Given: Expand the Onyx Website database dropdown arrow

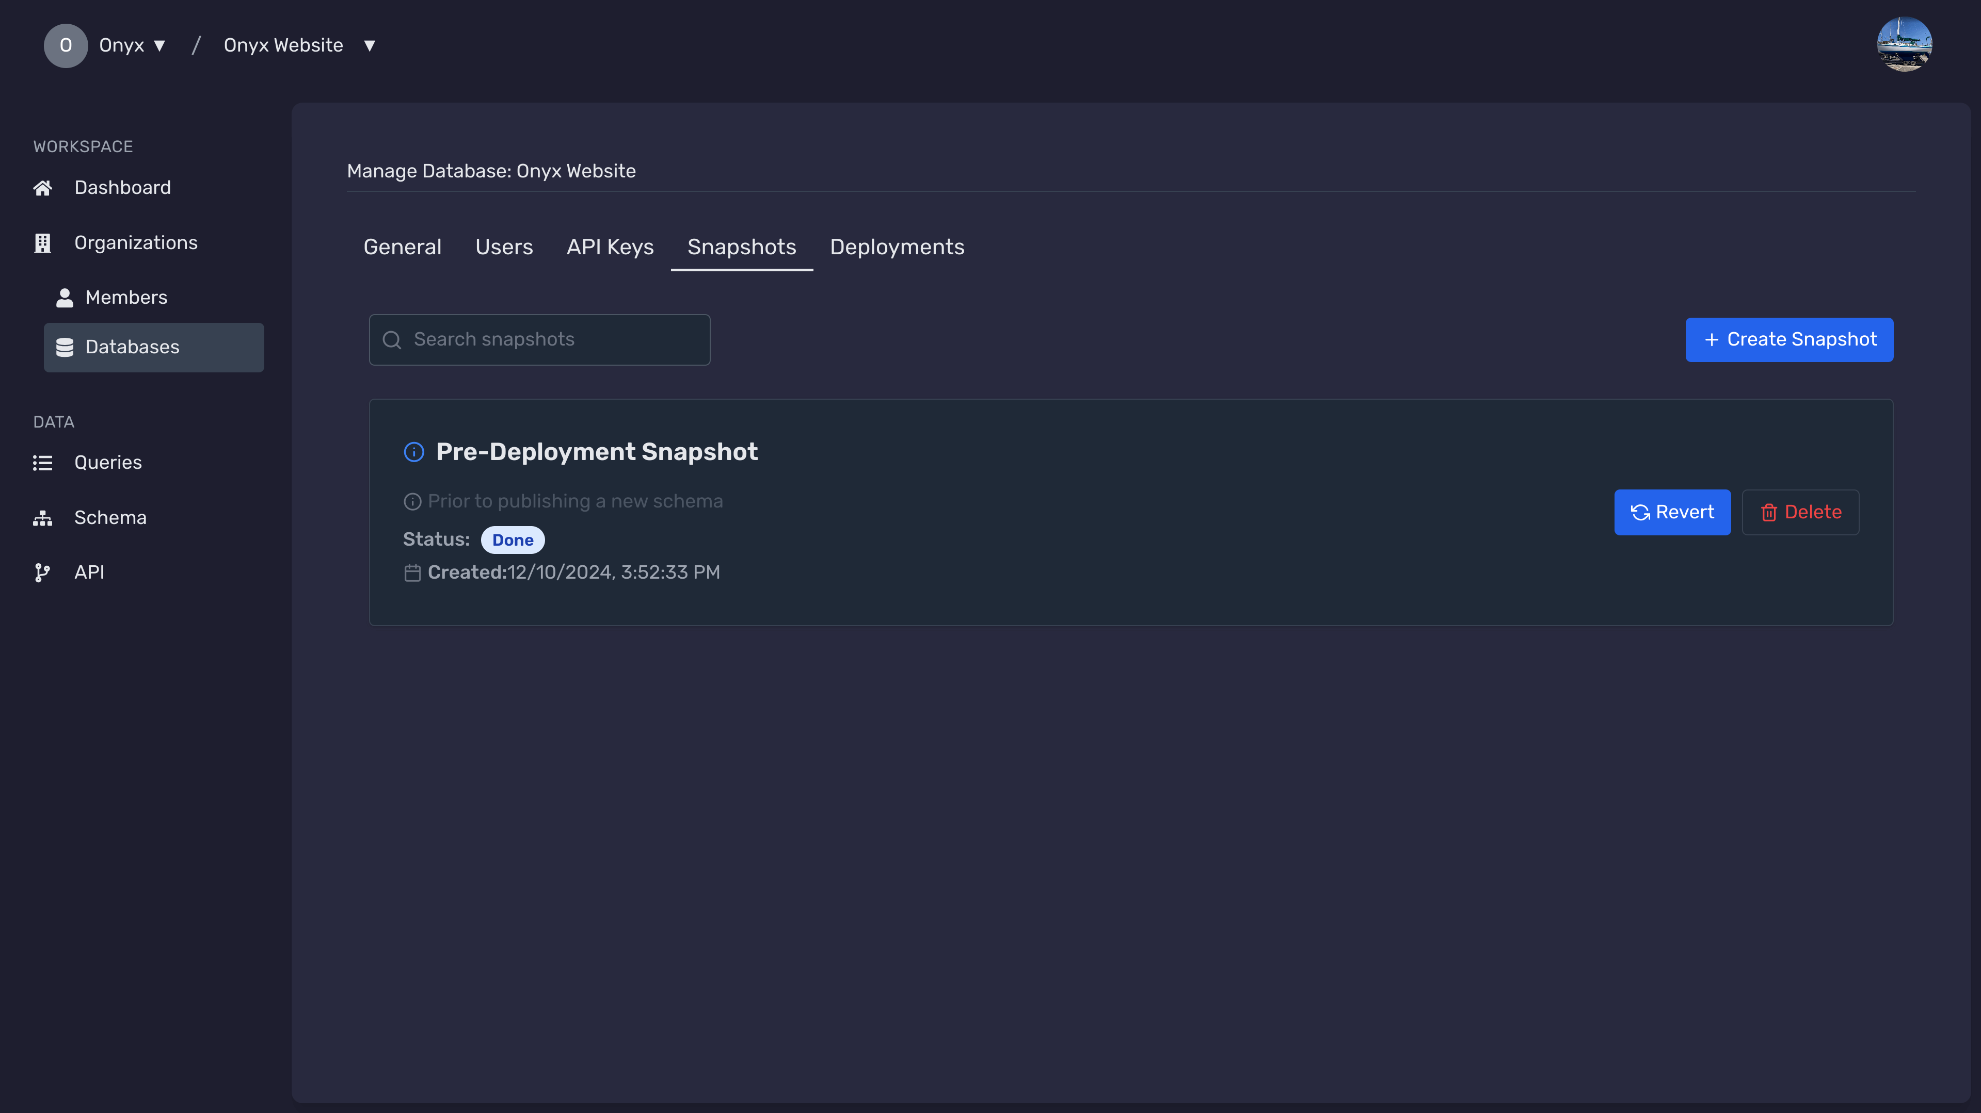Looking at the screenshot, I should point(369,45).
